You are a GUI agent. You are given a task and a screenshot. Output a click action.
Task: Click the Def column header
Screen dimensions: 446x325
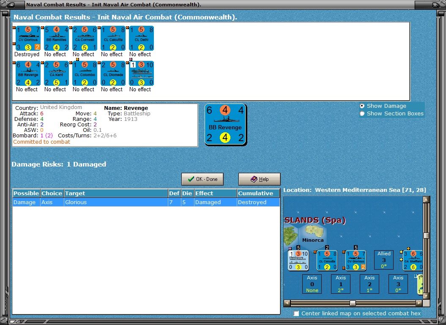174,193
